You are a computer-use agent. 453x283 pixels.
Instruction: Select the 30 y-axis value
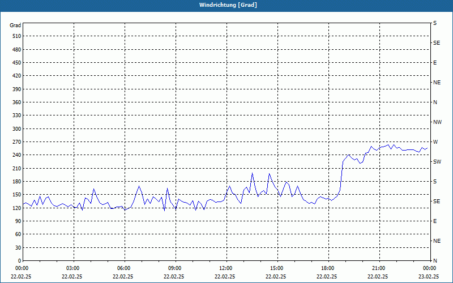click(x=18, y=248)
